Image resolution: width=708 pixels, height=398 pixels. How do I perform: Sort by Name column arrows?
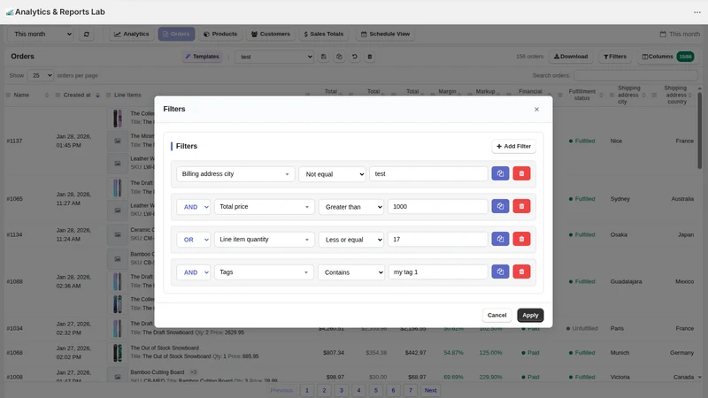47,96
